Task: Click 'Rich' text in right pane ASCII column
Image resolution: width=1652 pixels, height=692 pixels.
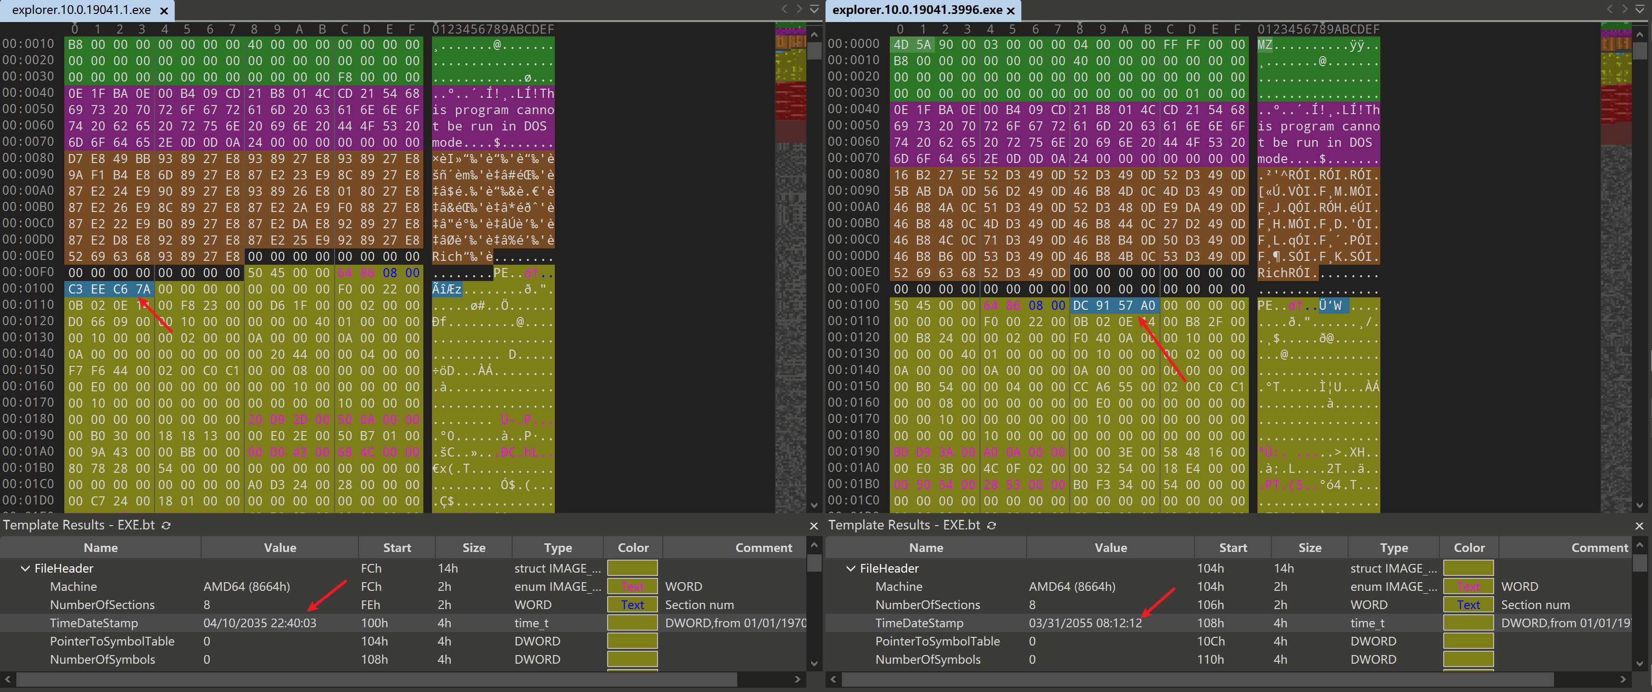Action: 1272,273
